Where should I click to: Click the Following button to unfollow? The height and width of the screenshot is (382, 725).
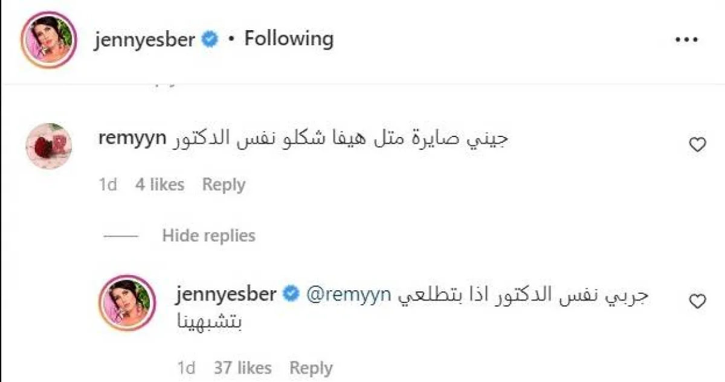pyautogui.click(x=288, y=38)
